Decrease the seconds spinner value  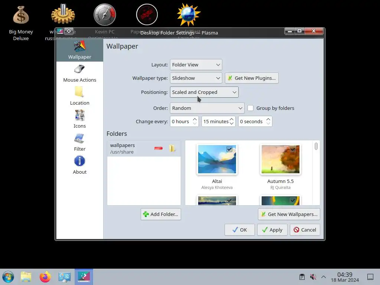click(268, 123)
